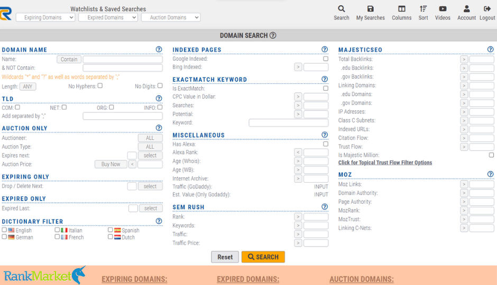497x285 pixels.
Task: Change the Length ANY selector
Action: [27, 87]
